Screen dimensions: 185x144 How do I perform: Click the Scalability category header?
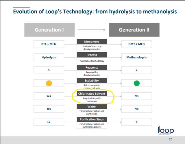[92, 81]
